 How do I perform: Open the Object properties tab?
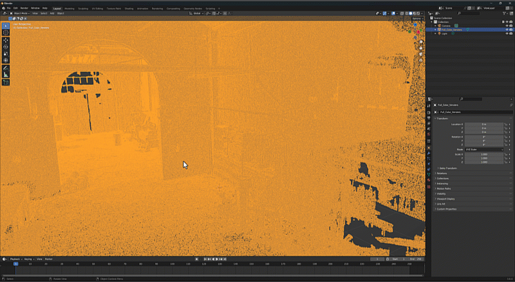click(429, 148)
